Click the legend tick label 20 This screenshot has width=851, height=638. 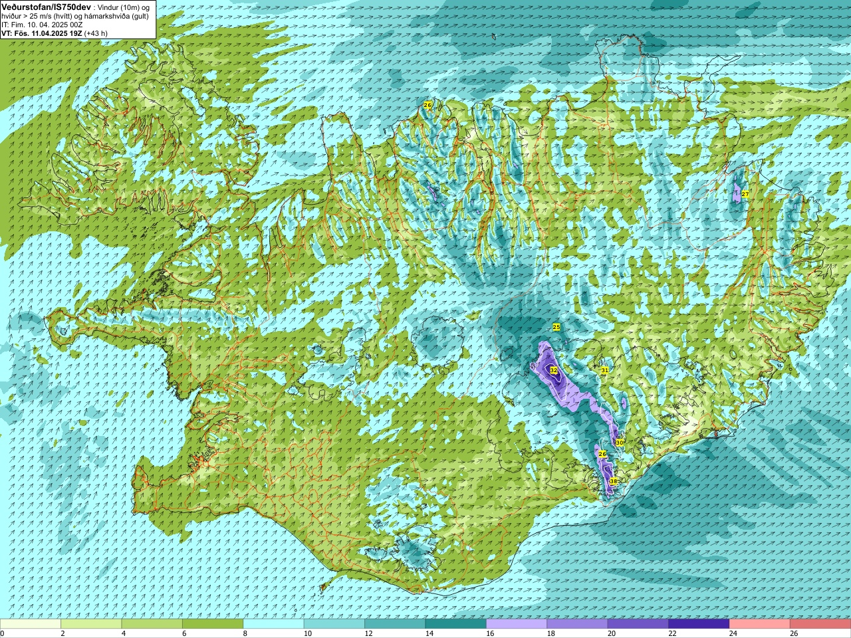[x=610, y=633]
